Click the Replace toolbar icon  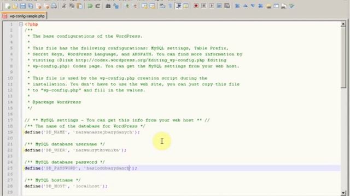[x=116, y=6]
